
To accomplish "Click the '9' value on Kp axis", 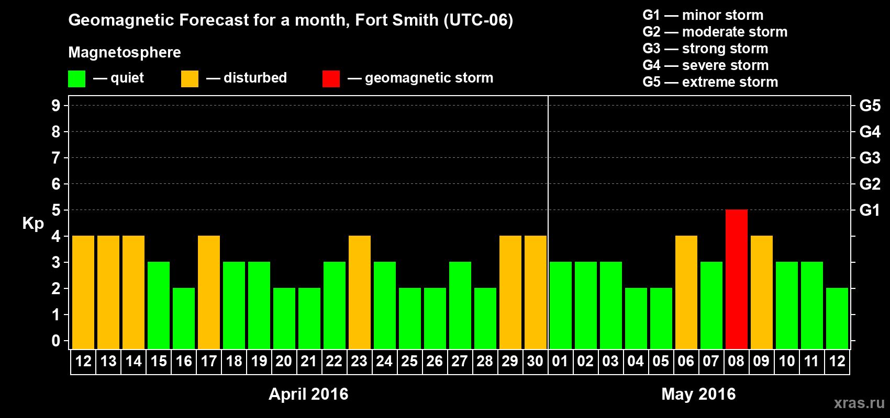I will click(x=56, y=106).
